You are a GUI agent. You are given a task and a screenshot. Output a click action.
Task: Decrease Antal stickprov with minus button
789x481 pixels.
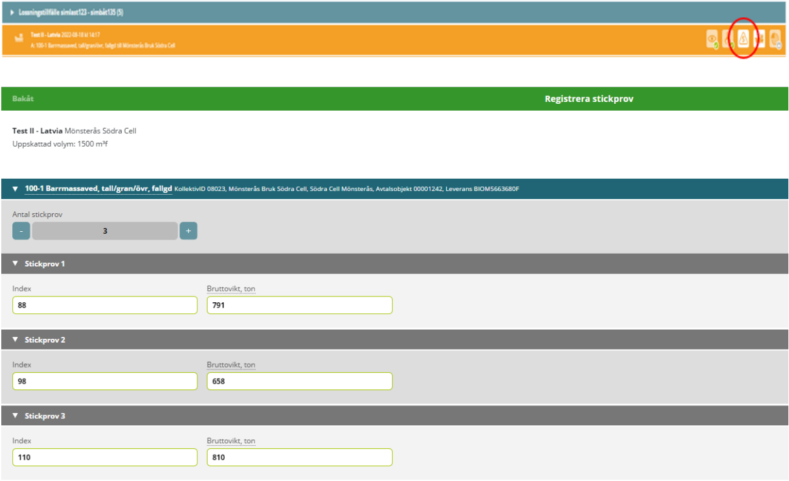[x=21, y=231]
